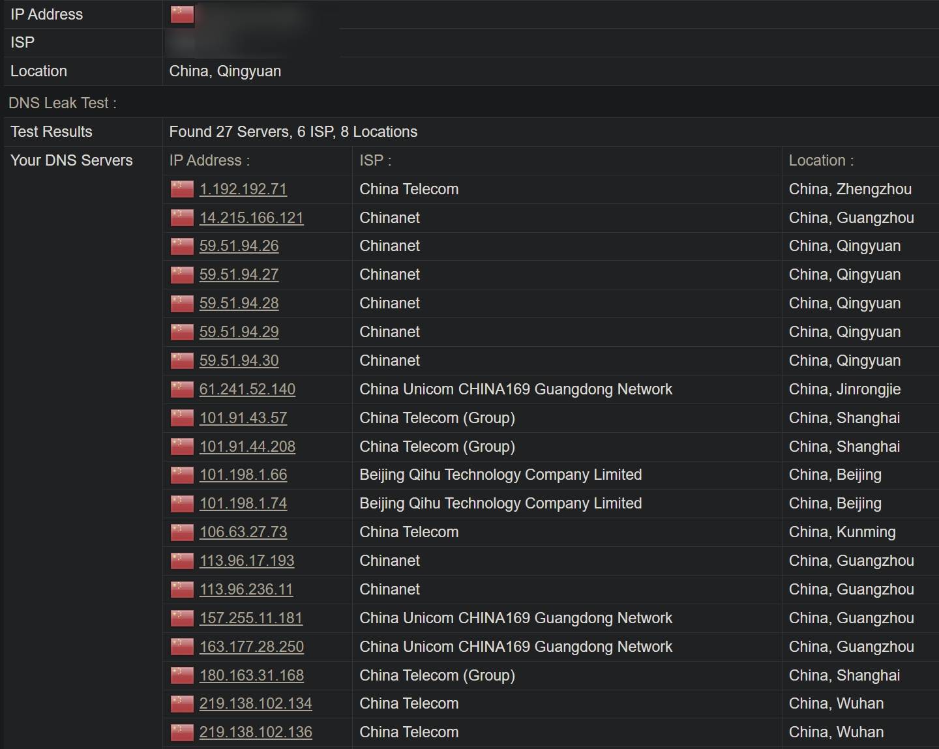Click China flag beside 59.51.94.28

(182, 303)
